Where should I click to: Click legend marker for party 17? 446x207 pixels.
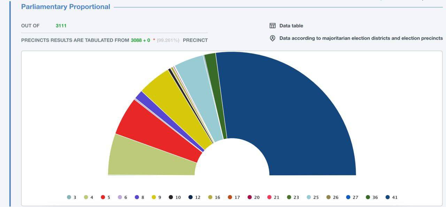(230, 197)
